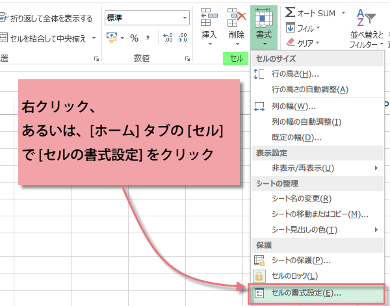Click the comma style icon
This screenshot has width=390, height=306.
coord(147,38)
